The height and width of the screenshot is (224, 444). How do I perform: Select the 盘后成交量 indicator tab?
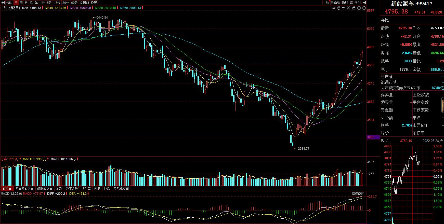tap(121, 189)
